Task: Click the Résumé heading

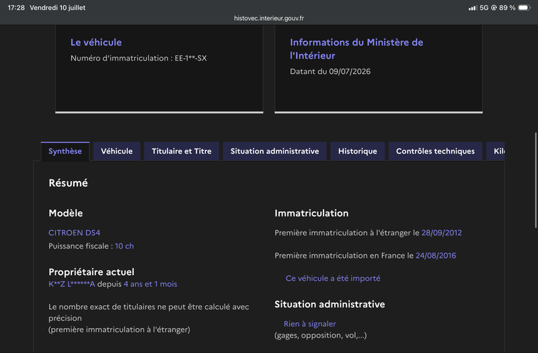Action: pos(69,183)
